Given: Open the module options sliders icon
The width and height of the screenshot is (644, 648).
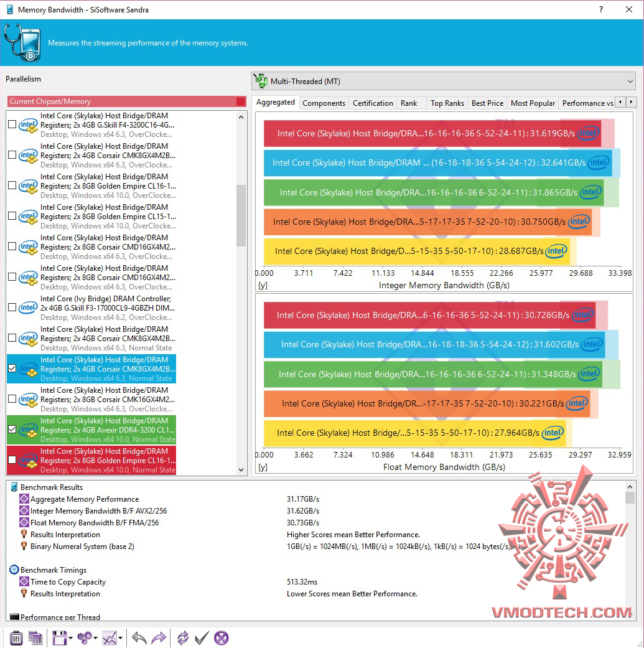Looking at the screenshot, I should coord(16,637).
